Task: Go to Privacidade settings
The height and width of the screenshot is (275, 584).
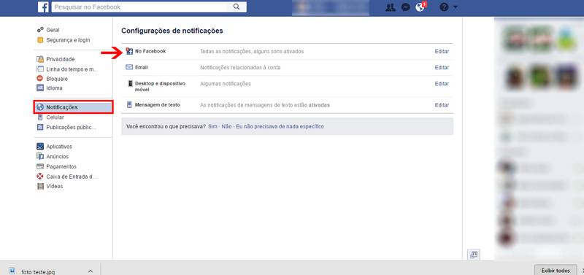Action: 61,59
